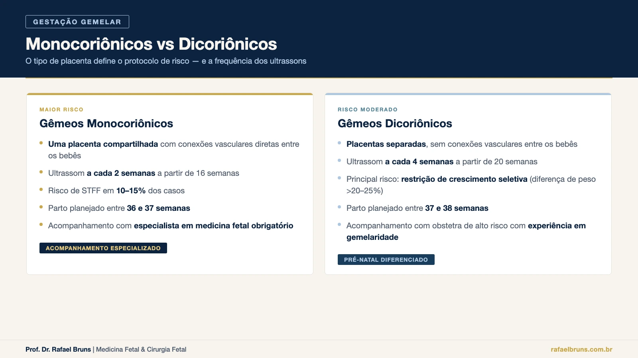638x358 pixels.
Task: Click the subtitle about placenta e protocolo de risco
Action: [x=166, y=61]
